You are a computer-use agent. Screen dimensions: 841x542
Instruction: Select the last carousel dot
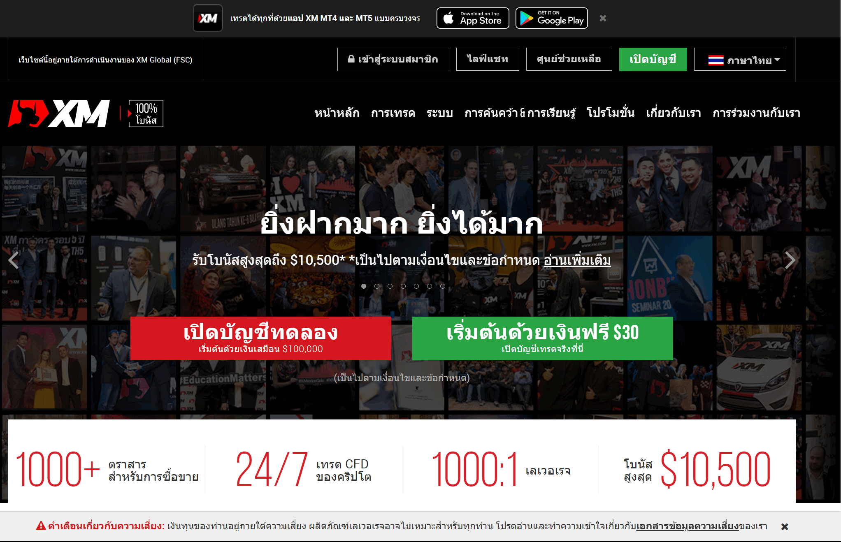tap(443, 286)
